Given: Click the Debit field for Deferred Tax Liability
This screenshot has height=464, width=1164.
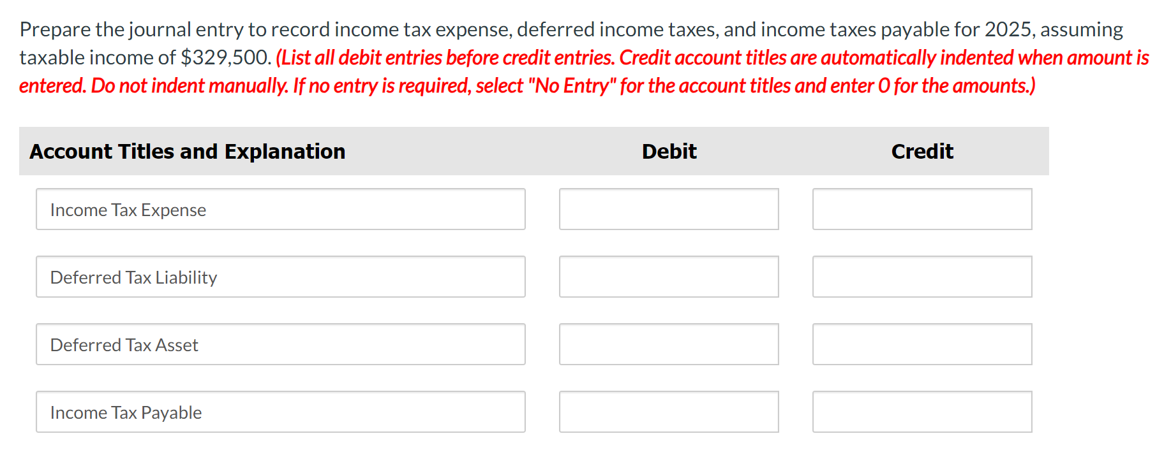Looking at the screenshot, I should coord(669,277).
